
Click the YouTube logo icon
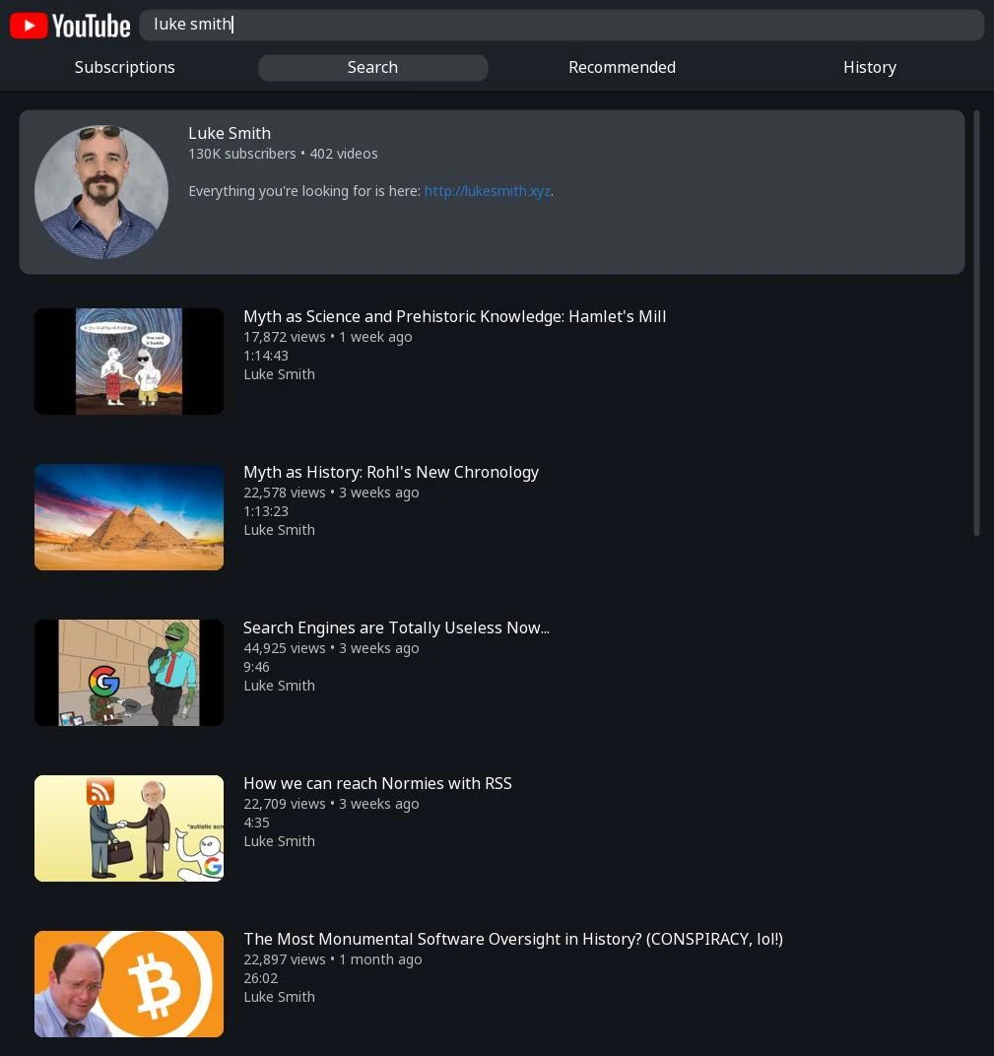(70, 26)
